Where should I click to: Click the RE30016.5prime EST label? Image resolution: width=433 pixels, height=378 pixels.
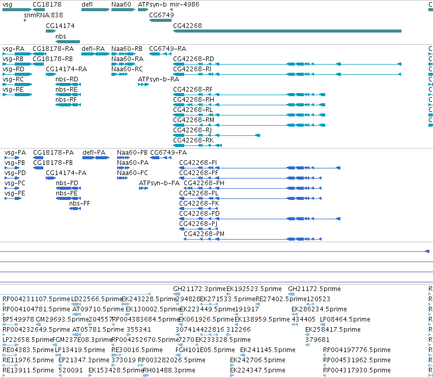pyautogui.click(x=137, y=350)
